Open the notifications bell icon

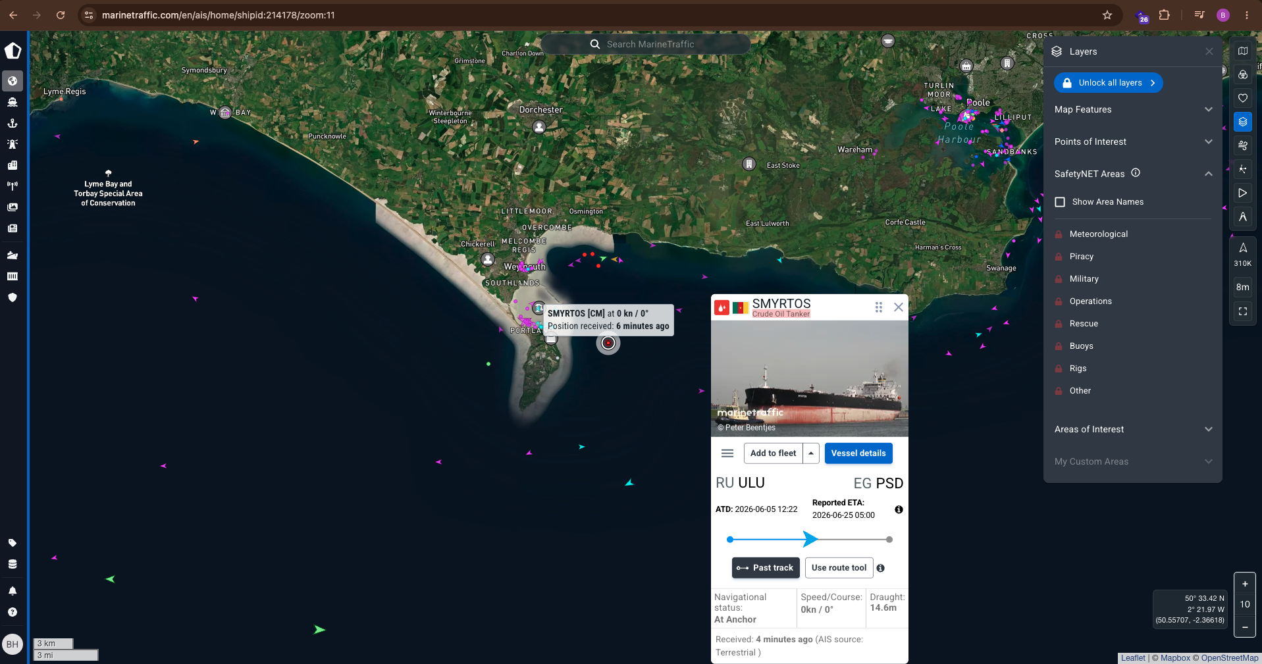(13, 591)
